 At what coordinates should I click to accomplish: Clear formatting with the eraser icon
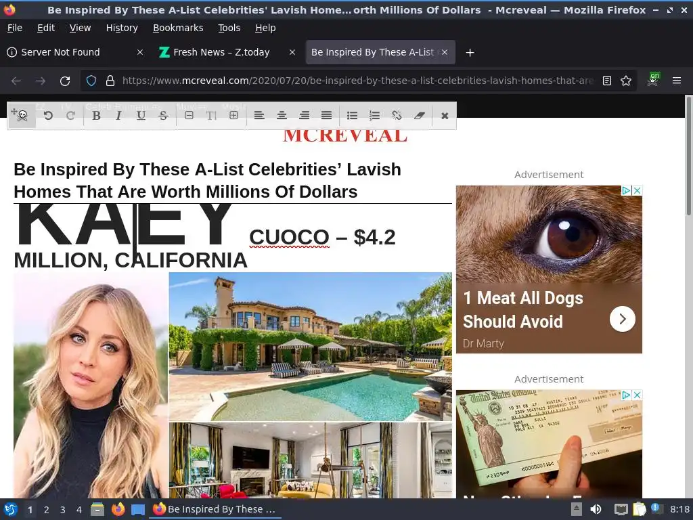pos(419,115)
